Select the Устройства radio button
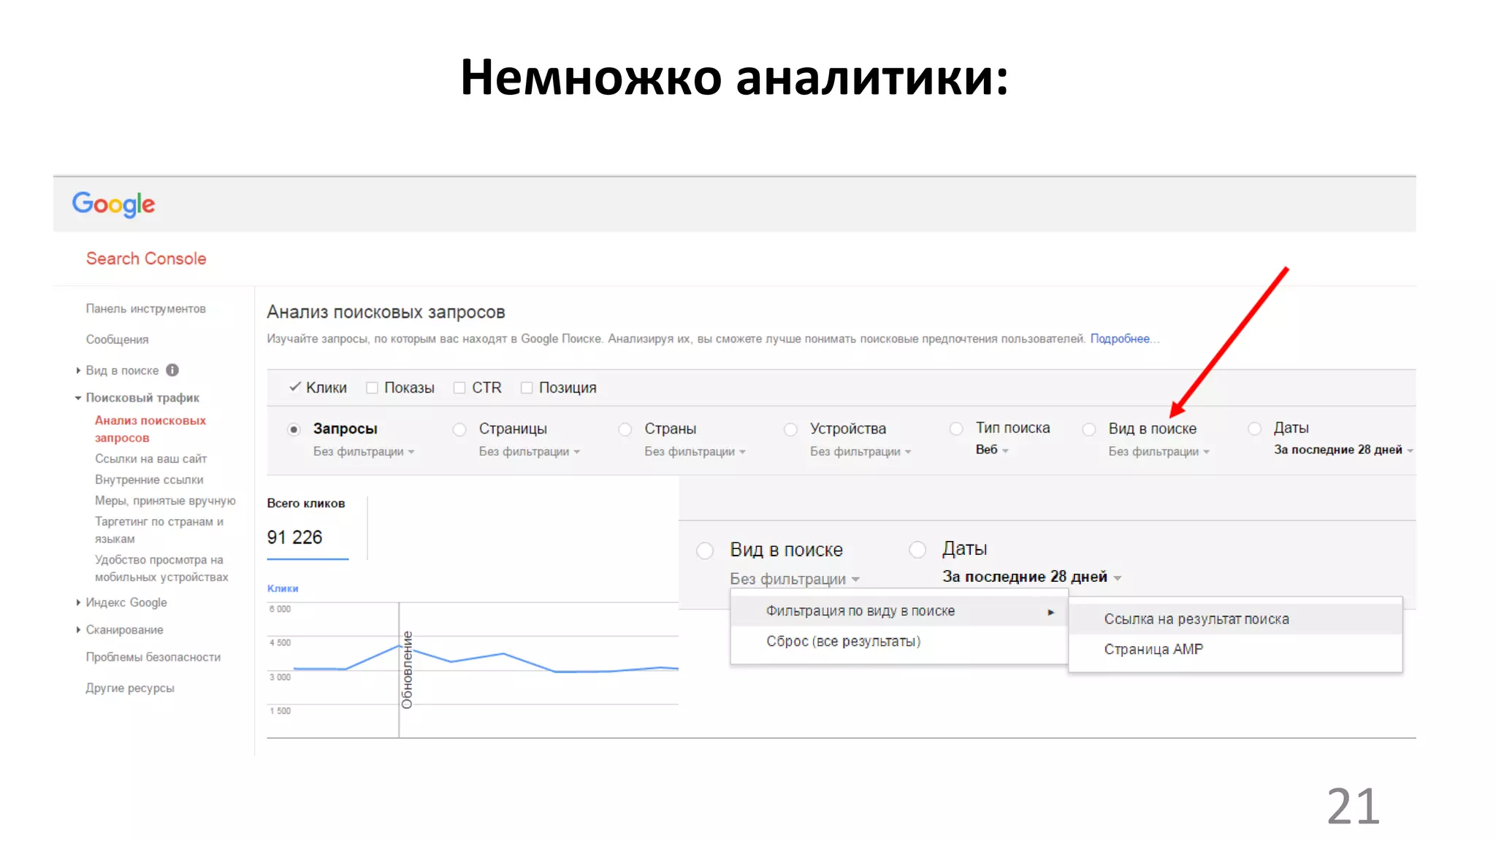Screen dimensions: 1496x841 point(790,429)
